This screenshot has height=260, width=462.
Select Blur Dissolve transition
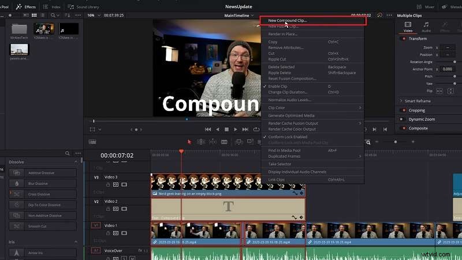43,183
